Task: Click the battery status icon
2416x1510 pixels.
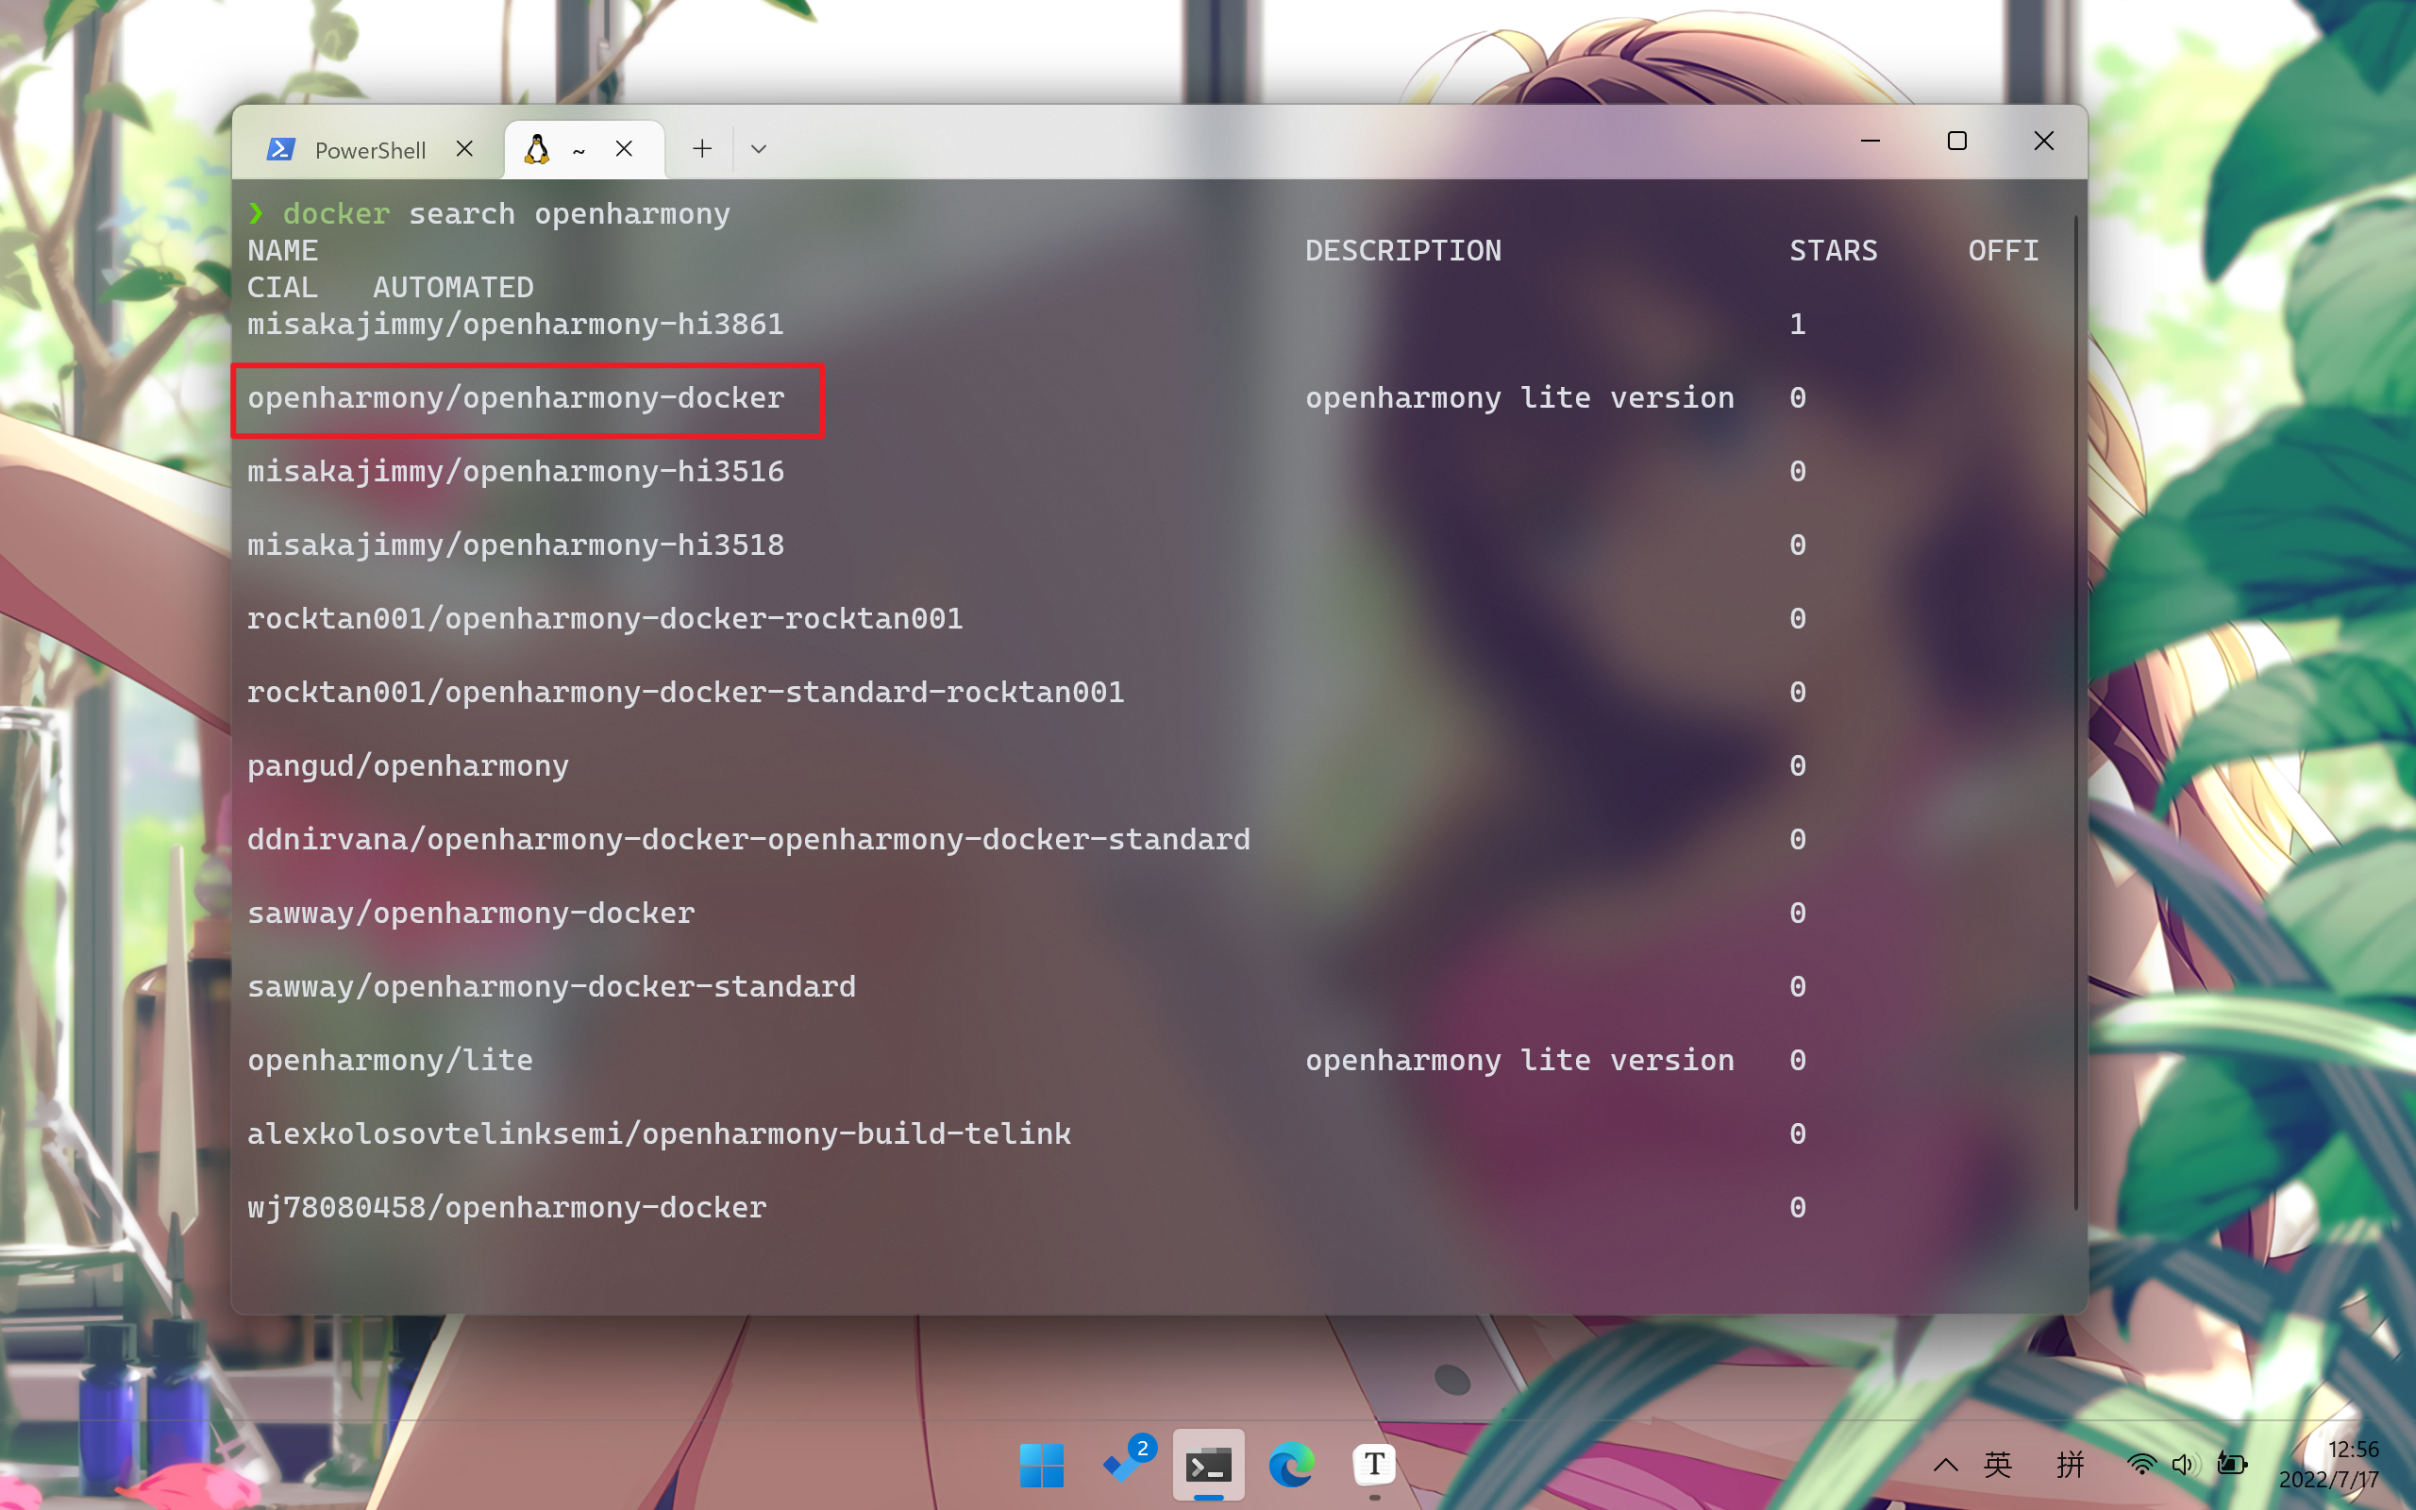Action: tap(2231, 1465)
